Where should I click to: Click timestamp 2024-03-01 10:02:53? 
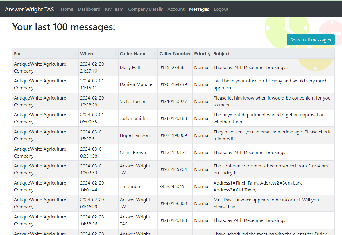92,169
